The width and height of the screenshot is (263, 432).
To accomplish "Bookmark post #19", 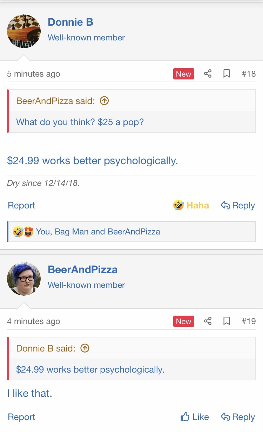I will pyautogui.click(x=227, y=321).
